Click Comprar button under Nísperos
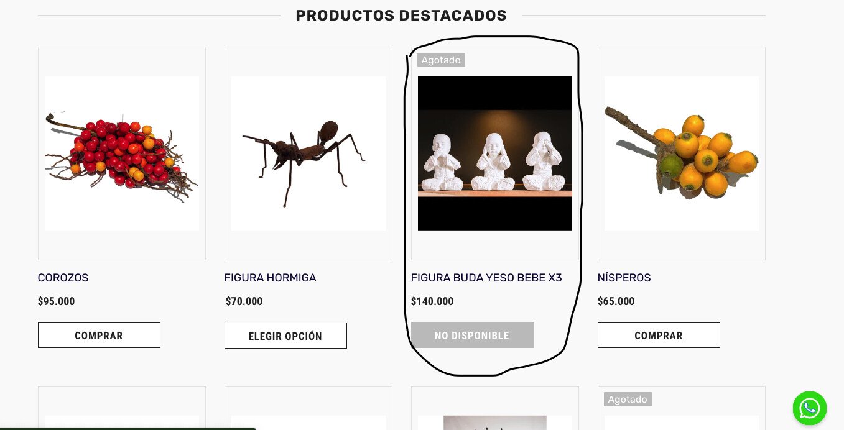Screen dimensions: 844x430 click(659, 335)
